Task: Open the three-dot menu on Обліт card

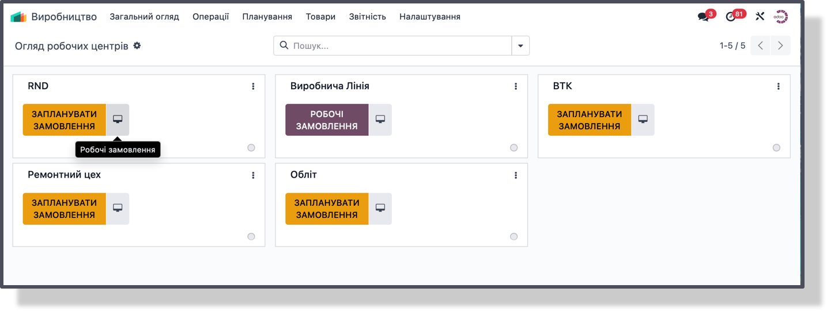Action: pyautogui.click(x=516, y=175)
